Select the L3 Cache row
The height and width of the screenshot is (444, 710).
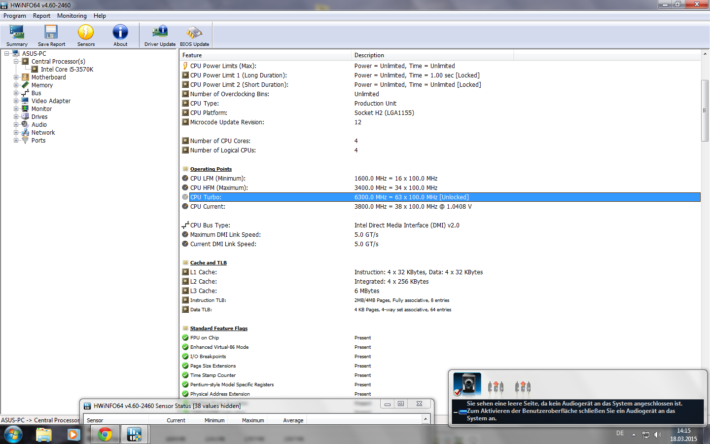pyautogui.click(x=440, y=291)
